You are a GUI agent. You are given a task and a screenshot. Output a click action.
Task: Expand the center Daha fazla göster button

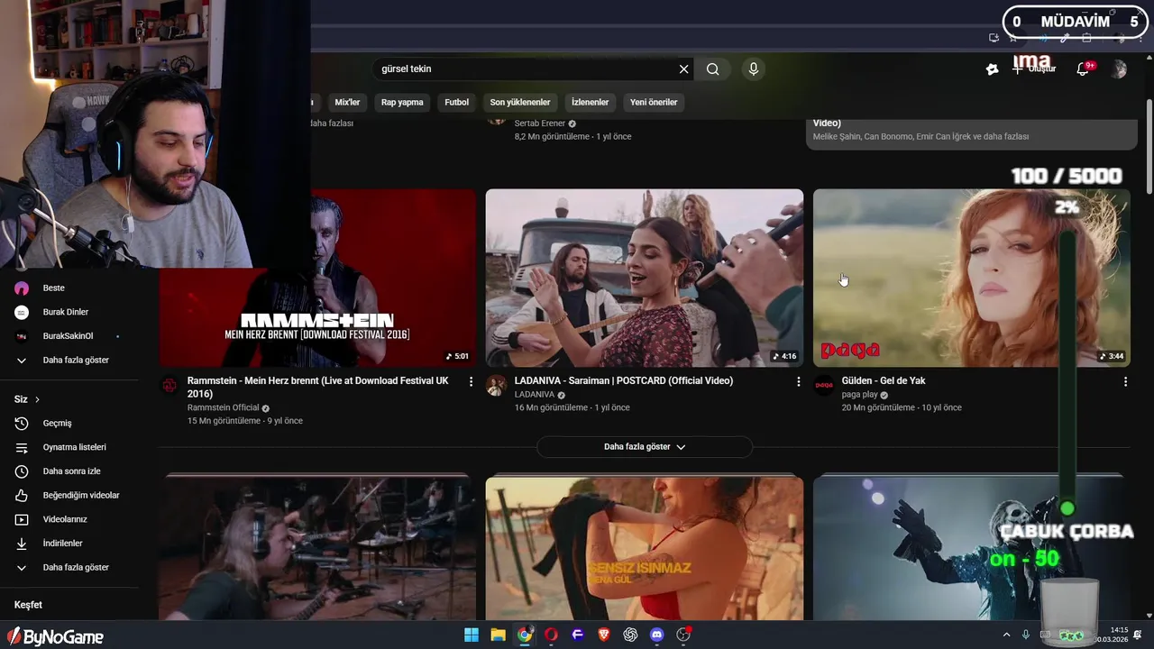point(645,447)
